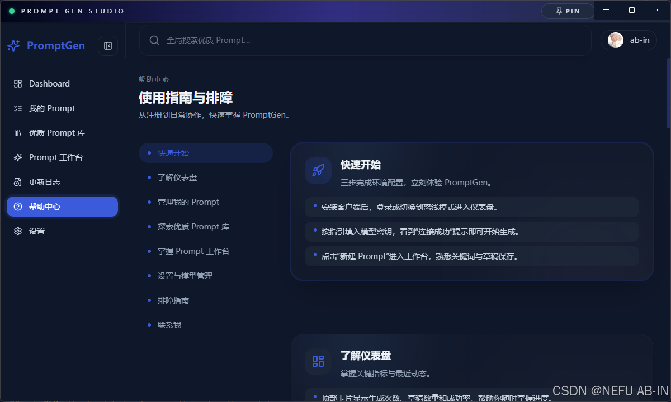This screenshot has width=671, height=402.
Task: Select 帮助中心 in sidebar
Action: coord(62,207)
